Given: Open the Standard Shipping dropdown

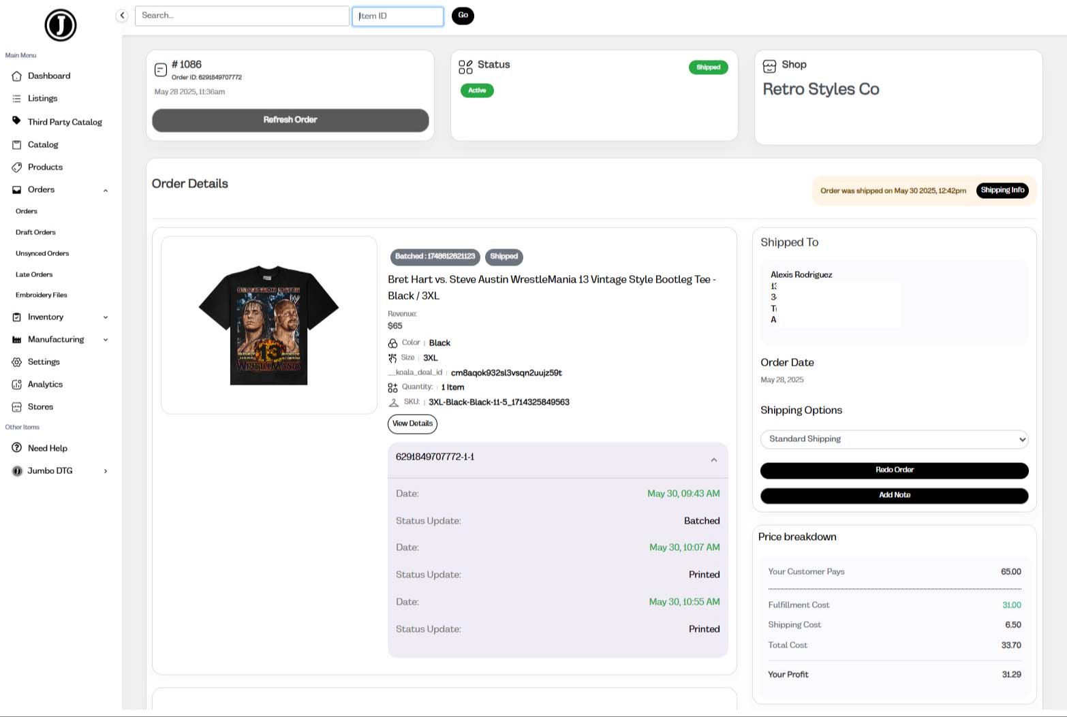Looking at the screenshot, I should click(894, 439).
